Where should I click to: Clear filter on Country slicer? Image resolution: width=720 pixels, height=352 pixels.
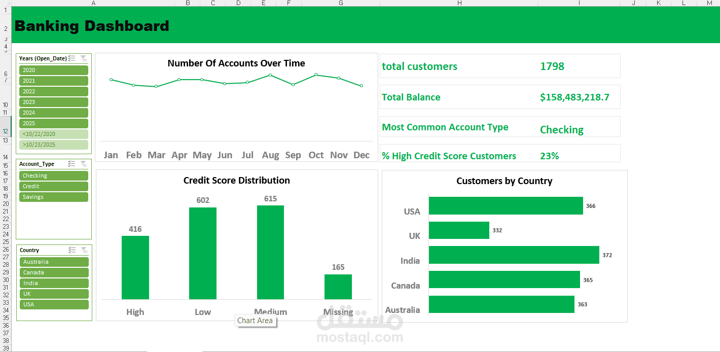point(84,250)
